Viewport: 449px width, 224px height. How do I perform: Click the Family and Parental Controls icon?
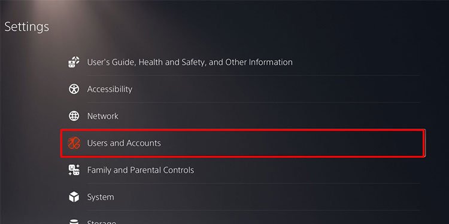(x=74, y=170)
